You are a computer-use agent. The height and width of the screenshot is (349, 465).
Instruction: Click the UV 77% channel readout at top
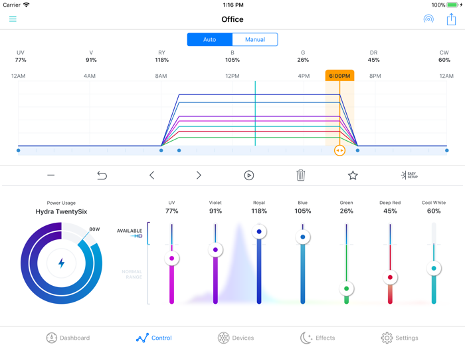(x=21, y=57)
